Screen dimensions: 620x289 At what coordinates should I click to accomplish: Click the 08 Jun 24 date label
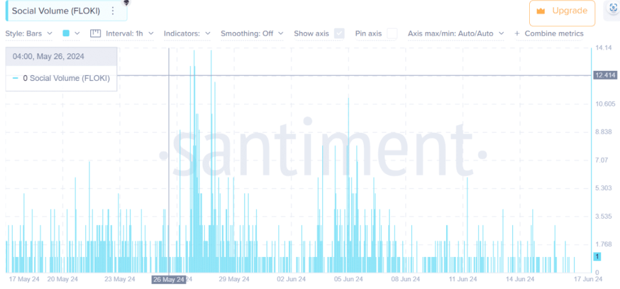405,279
